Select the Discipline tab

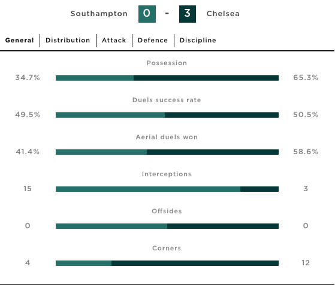198,40
